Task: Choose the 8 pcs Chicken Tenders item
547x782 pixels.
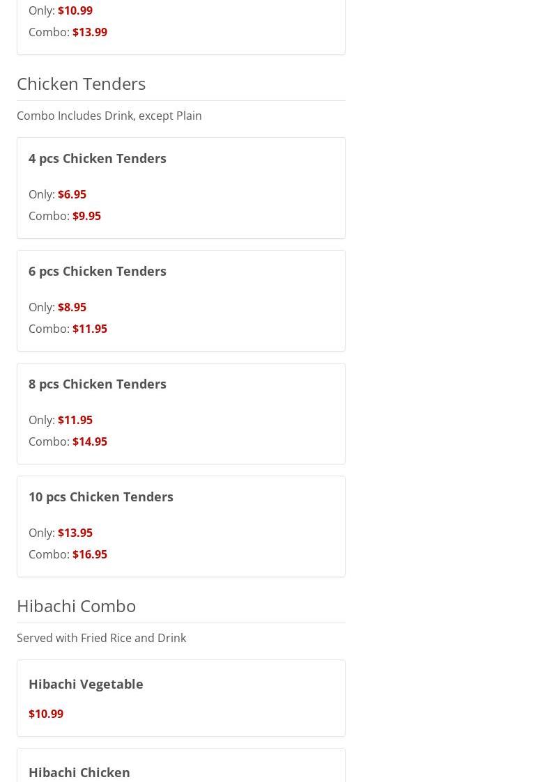Action: coord(181,414)
